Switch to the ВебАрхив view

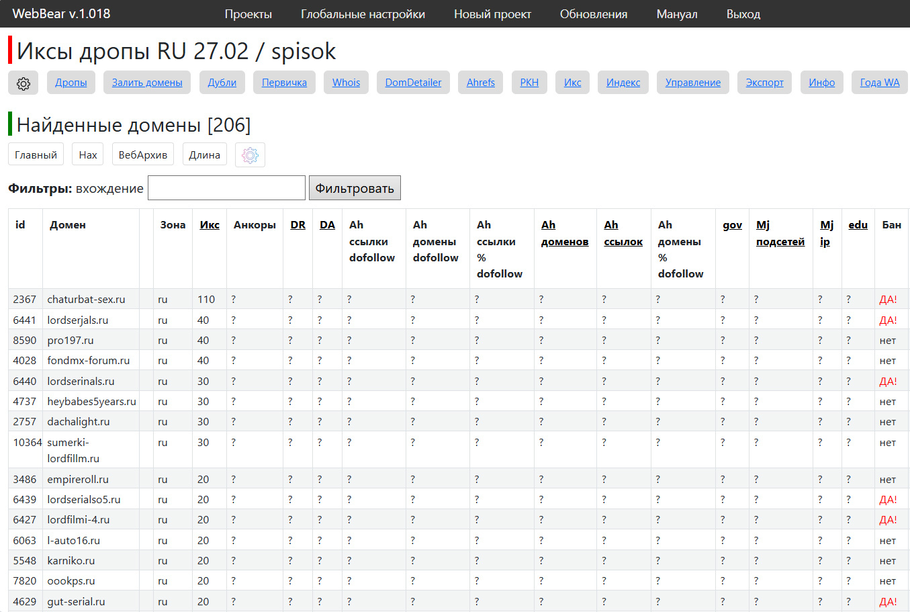pyautogui.click(x=142, y=155)
